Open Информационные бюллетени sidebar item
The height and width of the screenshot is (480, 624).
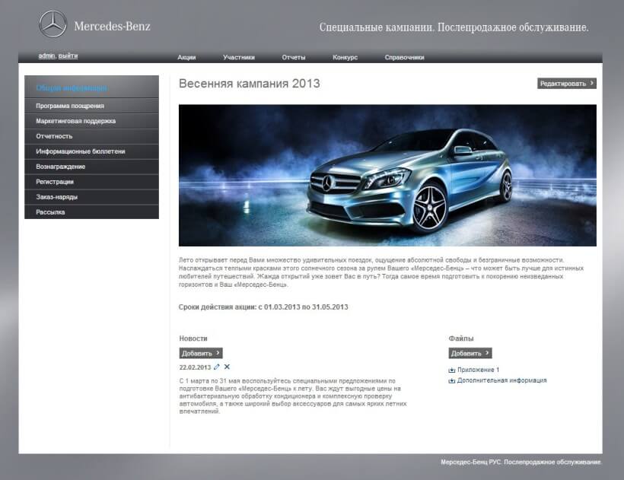point(91,151)
